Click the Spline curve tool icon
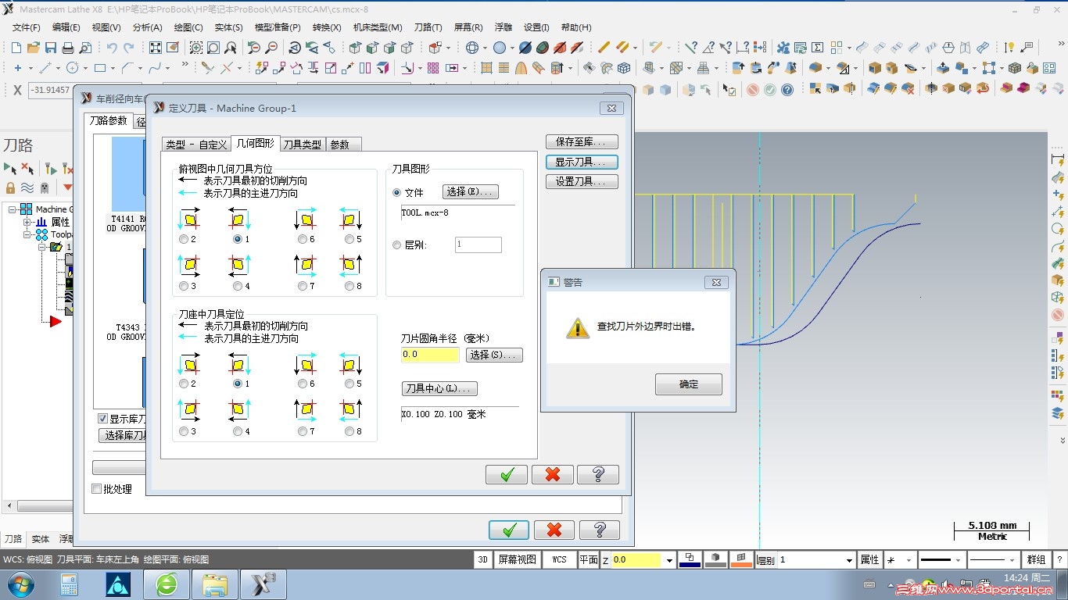1068x600 pixels. (155, 68)
